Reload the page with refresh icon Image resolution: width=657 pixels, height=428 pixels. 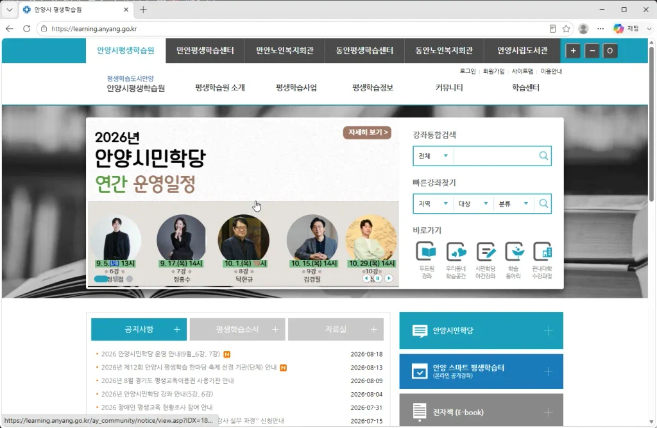tap(26, 28)
